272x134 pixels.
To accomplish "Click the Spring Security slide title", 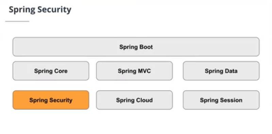I will (40, 10).
